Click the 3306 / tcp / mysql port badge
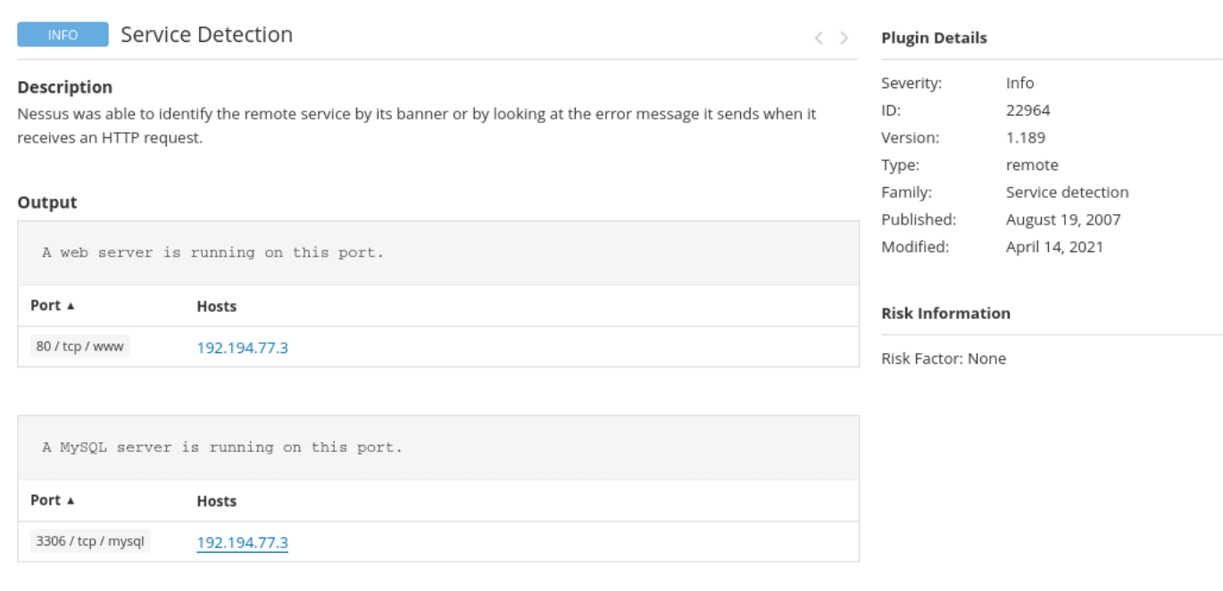 [x=90, y=541]
